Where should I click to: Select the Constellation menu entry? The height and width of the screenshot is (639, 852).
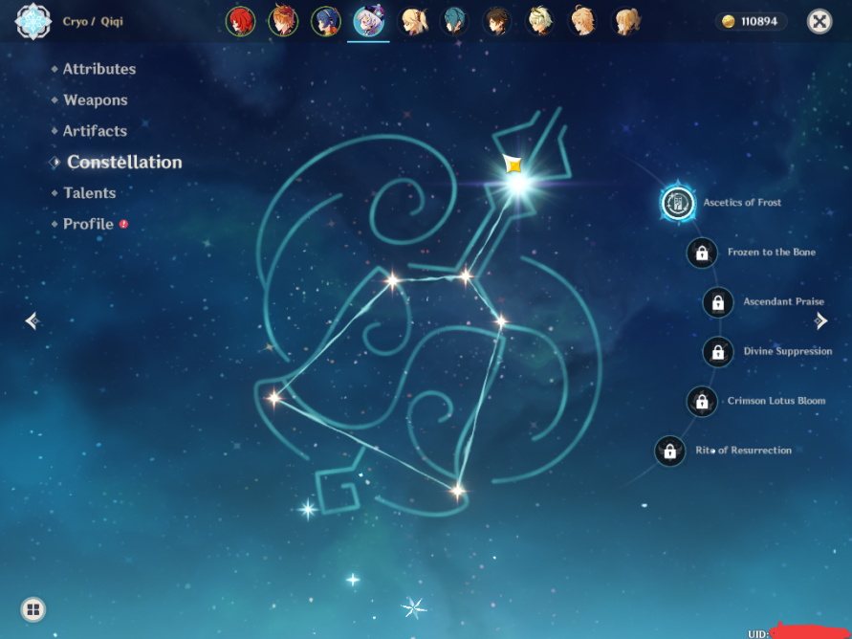pyautogui.click(x=124, y=162)
